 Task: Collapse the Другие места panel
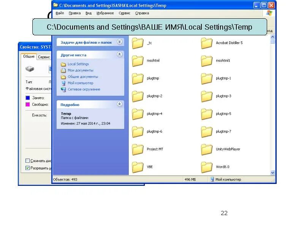[x=120, y=54]
